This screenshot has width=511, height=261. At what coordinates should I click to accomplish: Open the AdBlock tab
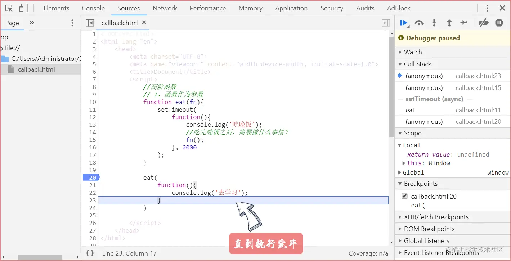[x=399, y=8]
